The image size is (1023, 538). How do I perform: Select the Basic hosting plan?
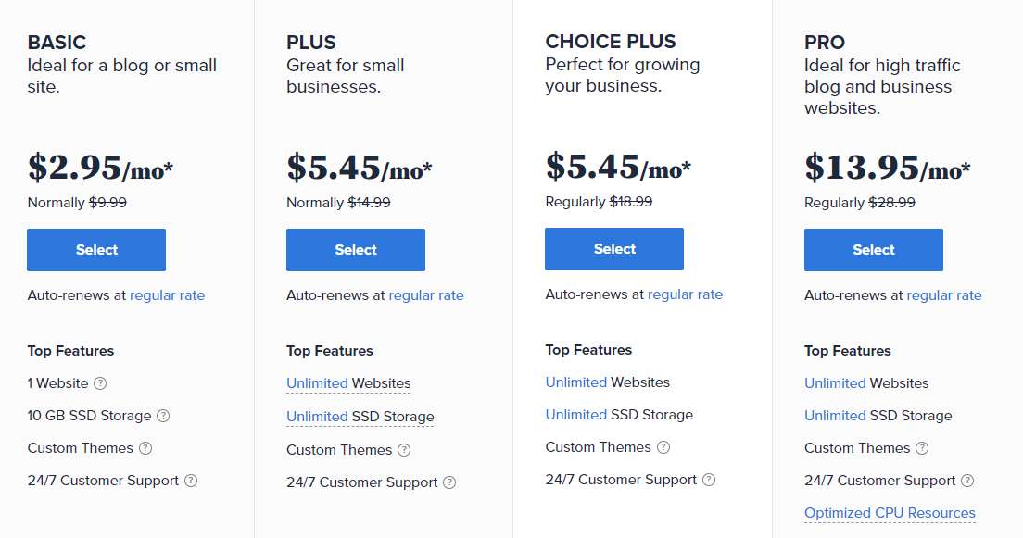[x=96, y=250]
